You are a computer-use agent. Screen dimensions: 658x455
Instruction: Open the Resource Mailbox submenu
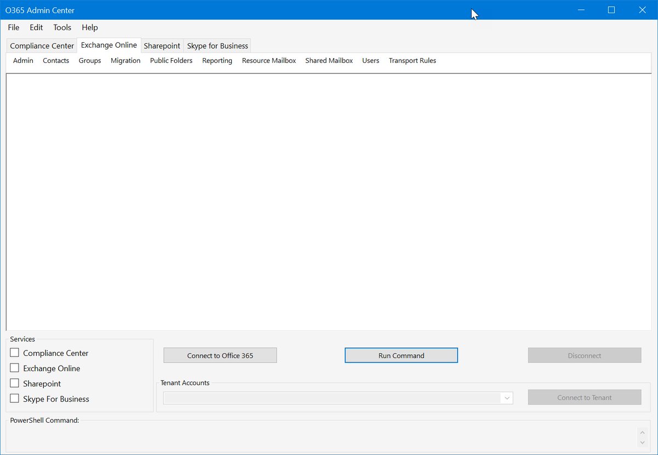[x=269, y=61]
